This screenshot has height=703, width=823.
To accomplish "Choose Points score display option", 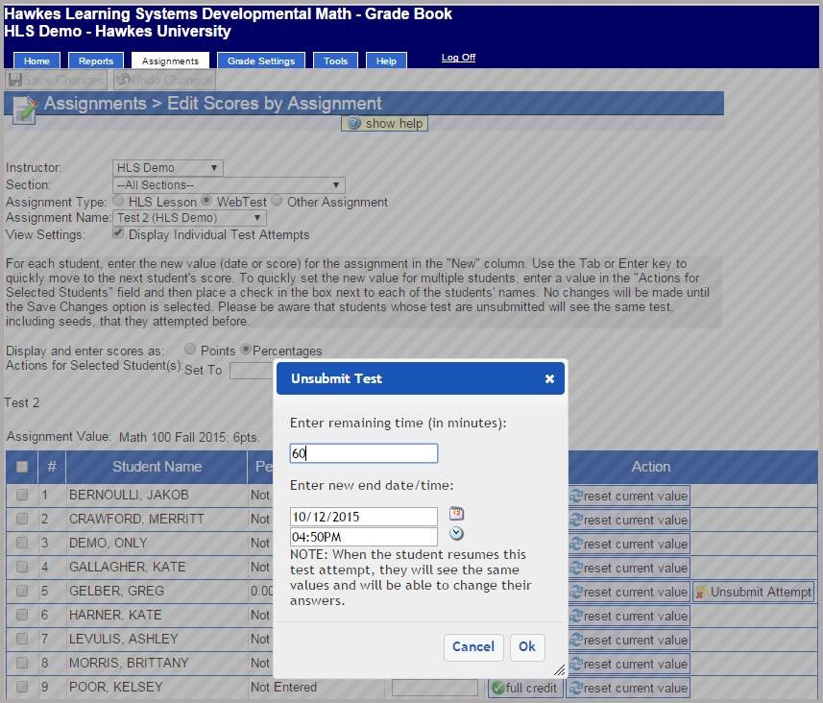I will [190, 350].
